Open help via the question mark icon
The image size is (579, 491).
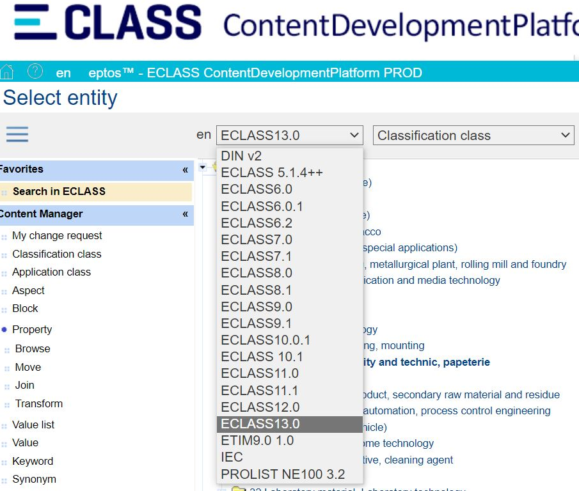pyautogui.click(x=35, y=72)
